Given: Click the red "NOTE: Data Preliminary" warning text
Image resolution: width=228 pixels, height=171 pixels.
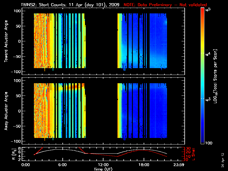Looking at the screenshot, I should tap(165, 5).
